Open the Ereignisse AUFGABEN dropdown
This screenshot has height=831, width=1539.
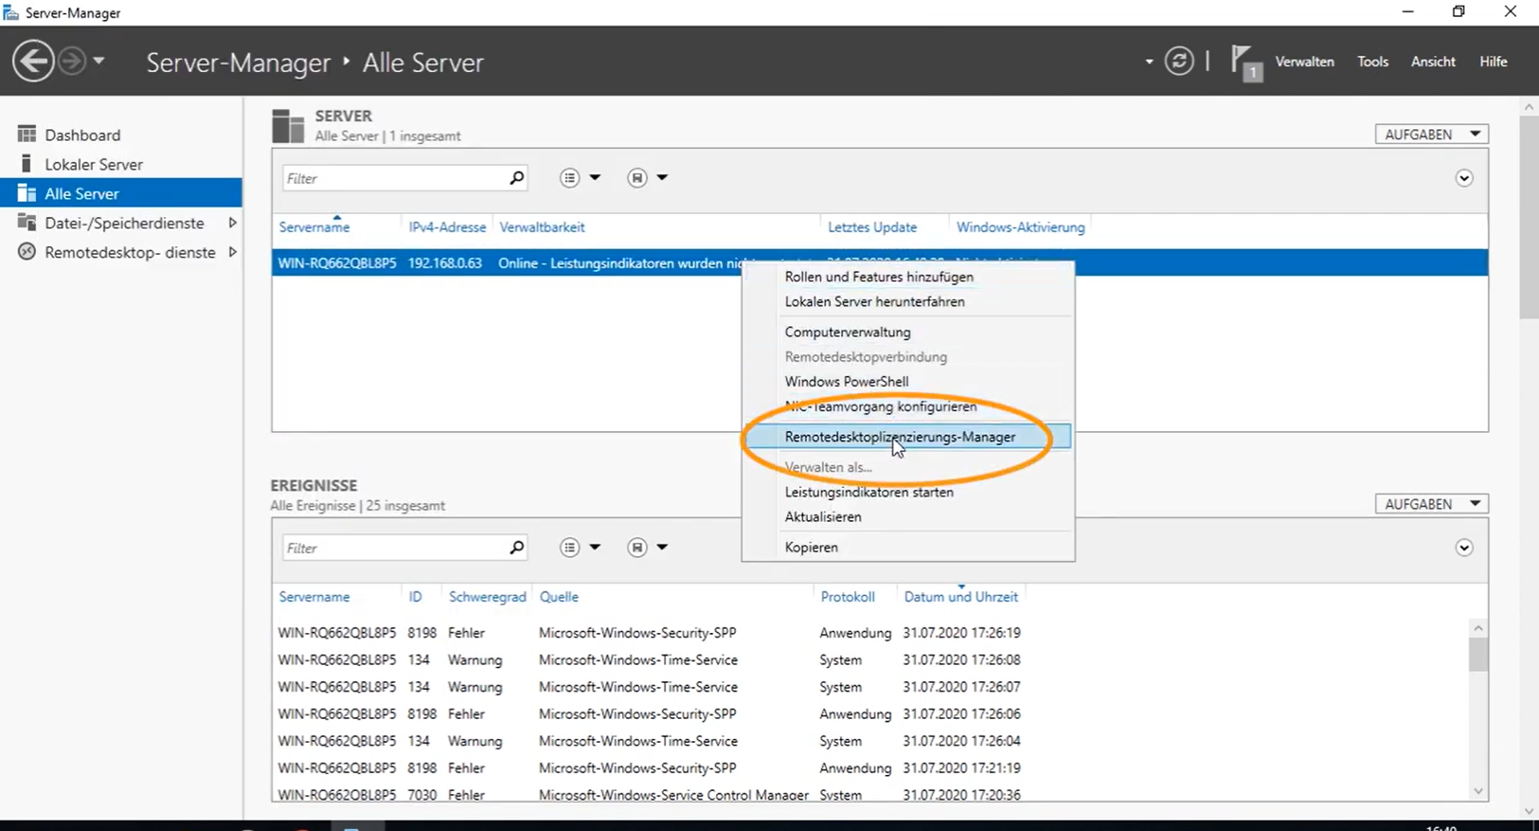point(1431,504)
